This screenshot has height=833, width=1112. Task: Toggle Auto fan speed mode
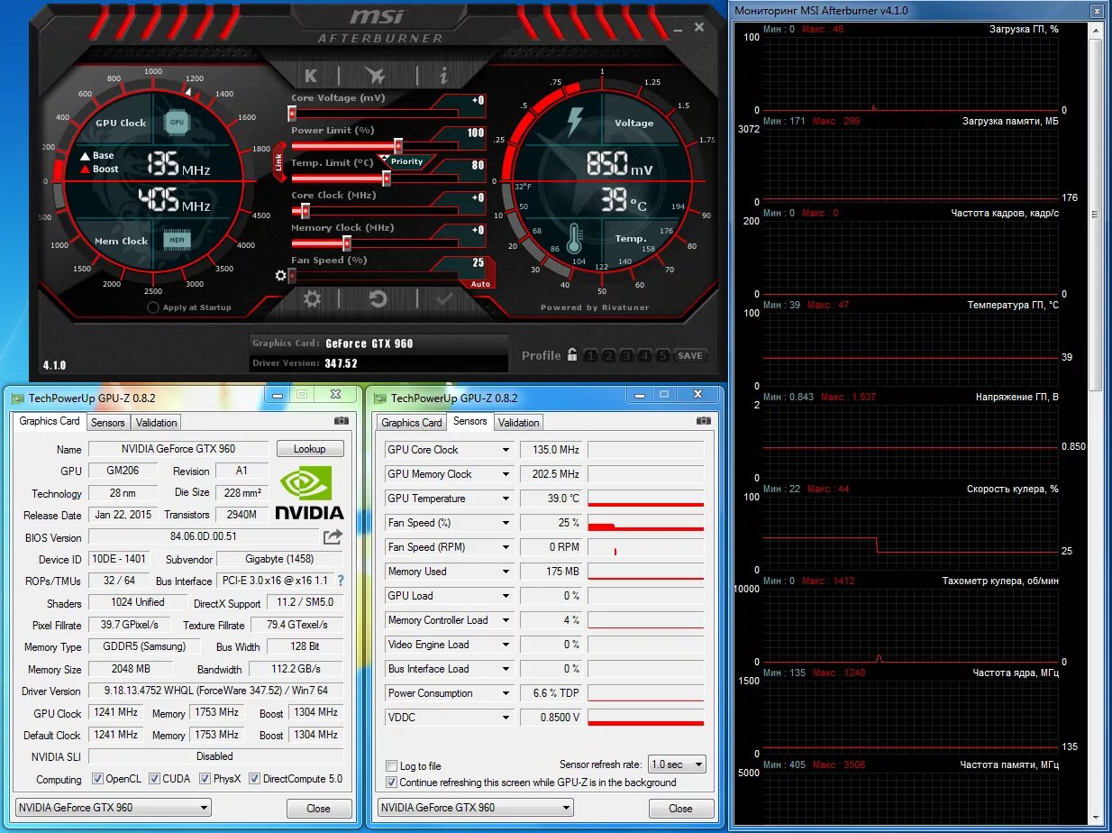[480, 283]
